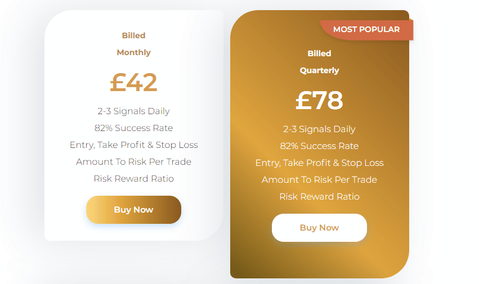This screenshot has width=479, height=284.
Task: Click Risk Reward Ratio in Quarterly card
Action: click(x=319, y=197)
